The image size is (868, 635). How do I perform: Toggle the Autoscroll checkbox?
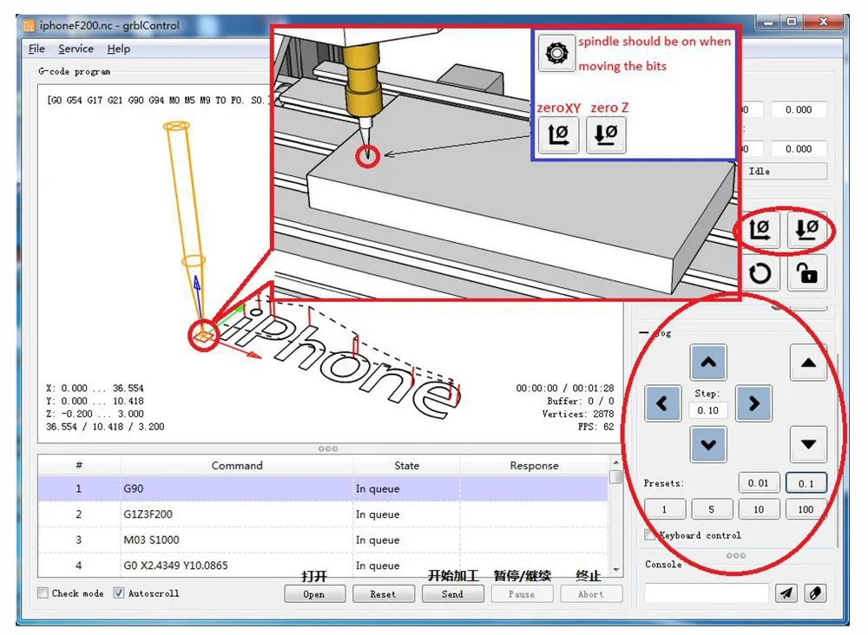point(119,593)
